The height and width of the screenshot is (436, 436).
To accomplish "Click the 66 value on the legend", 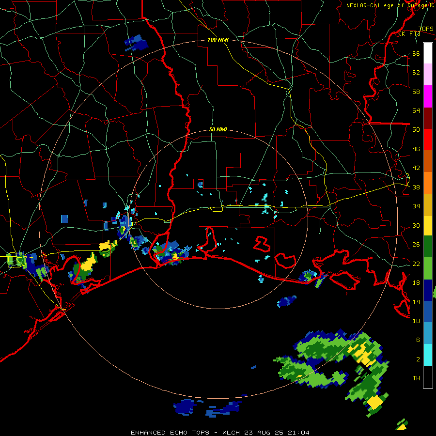I will point(416,54).
